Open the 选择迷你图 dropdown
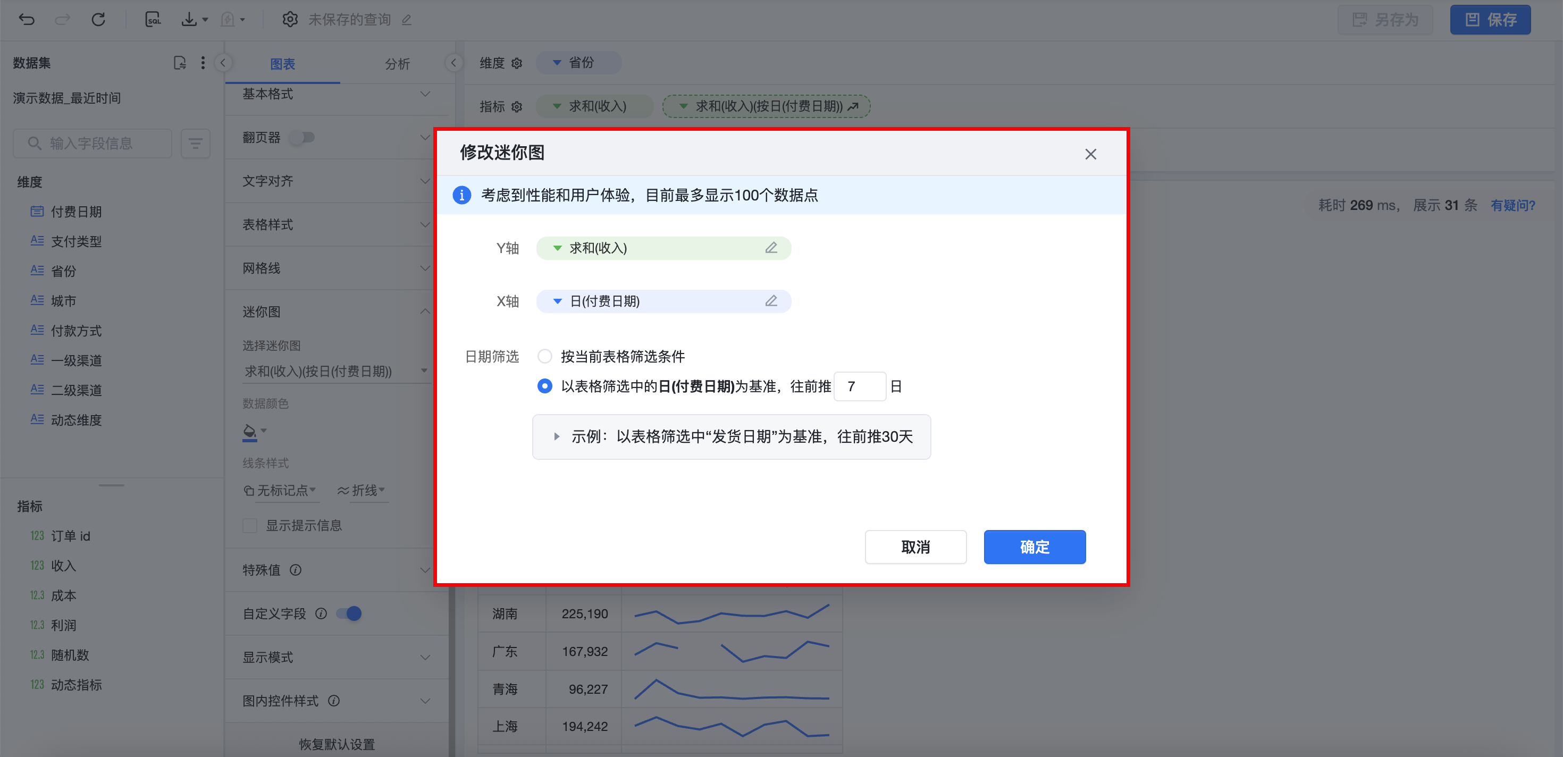Viewport: 1563px width, 757px height. coord(335,371)
